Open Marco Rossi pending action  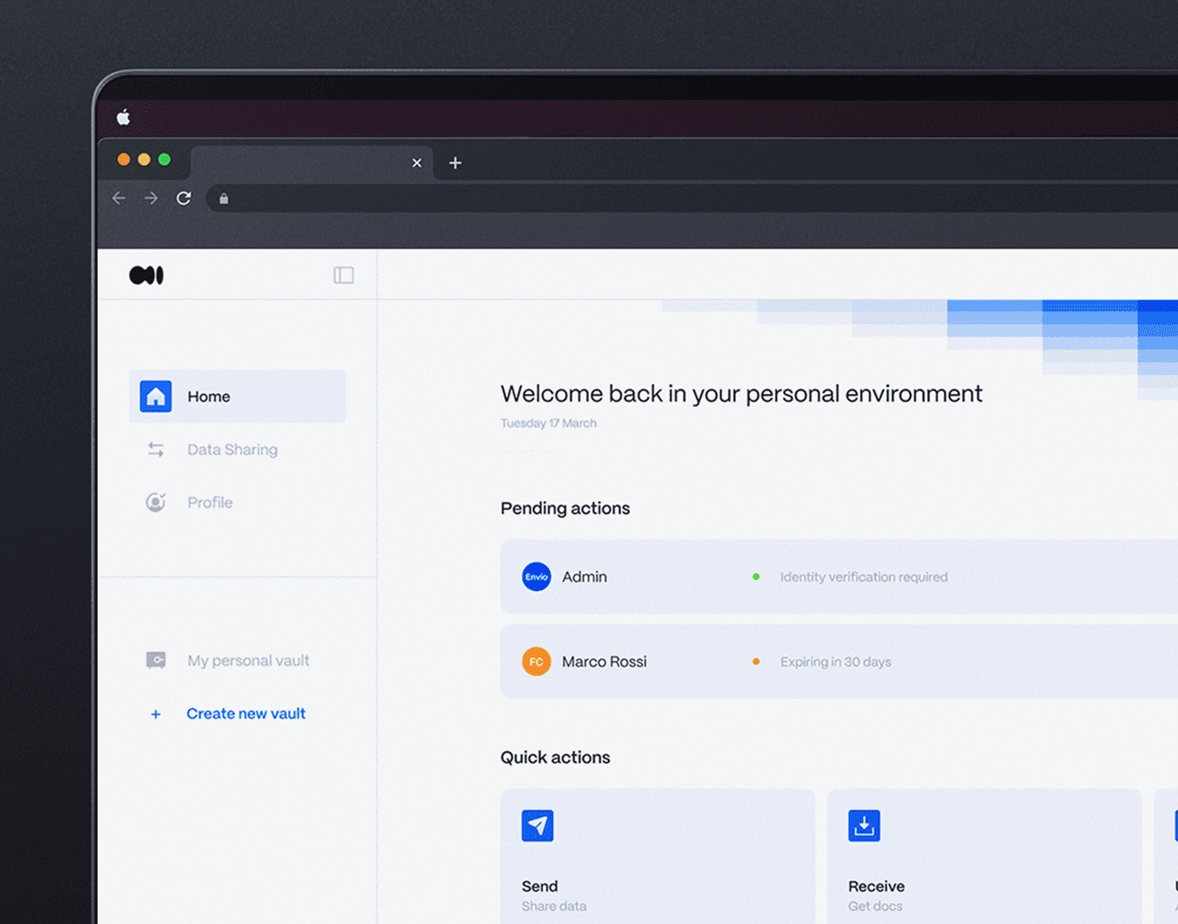[838, 662]
